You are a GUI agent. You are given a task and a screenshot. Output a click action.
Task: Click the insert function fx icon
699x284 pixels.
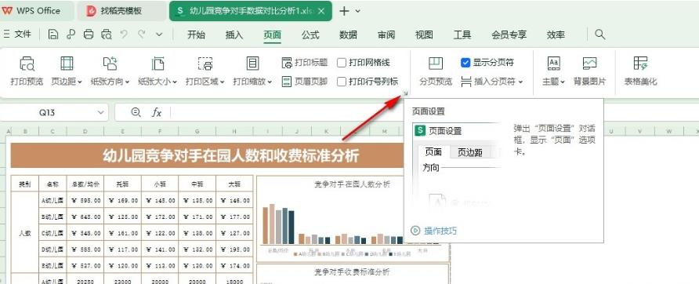157,112
